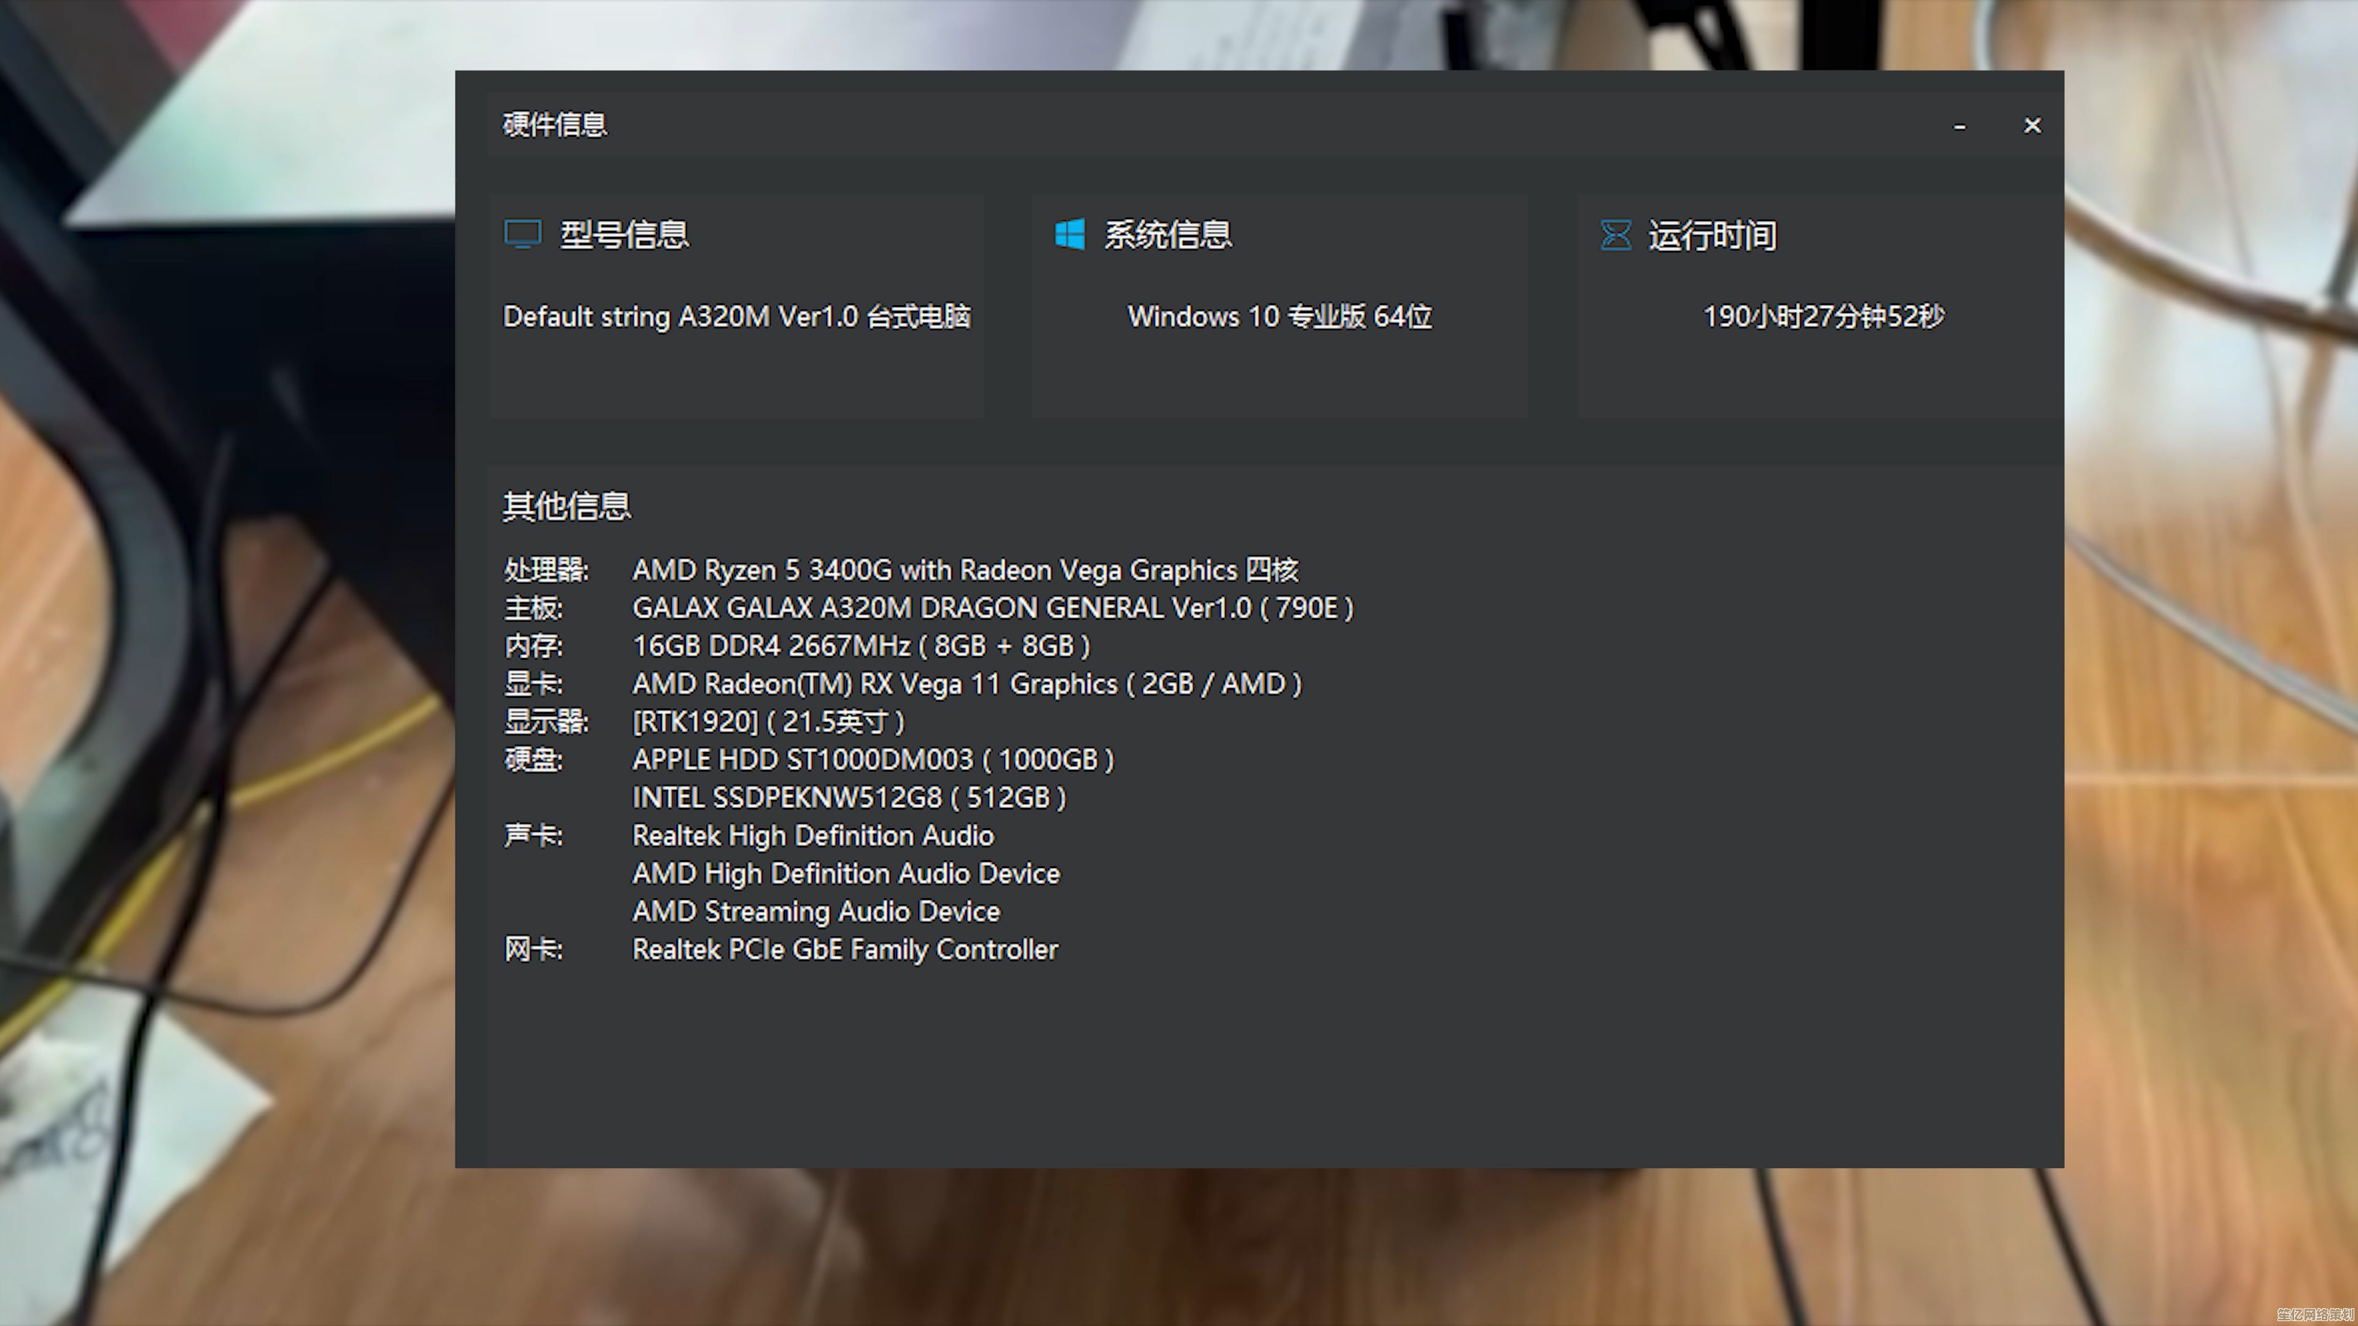Select the 型号信息 heading
This screenshot has height=1326, width=2358.
pyautogui.click(x=625, y=235)
